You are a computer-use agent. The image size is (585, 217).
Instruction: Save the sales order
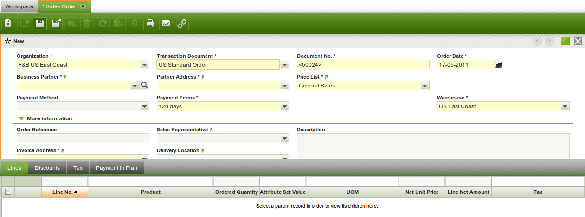(x=40, y=23)
